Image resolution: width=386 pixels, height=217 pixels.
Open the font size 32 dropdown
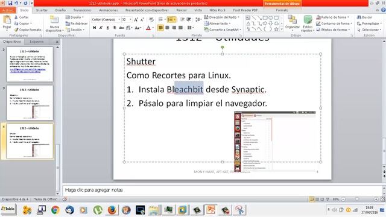pyautogui.click(x=130, y=19)
